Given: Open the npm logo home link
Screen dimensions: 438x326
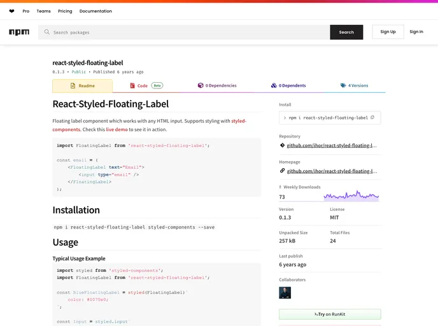Looking at the screenshot, I should [19, 32].
